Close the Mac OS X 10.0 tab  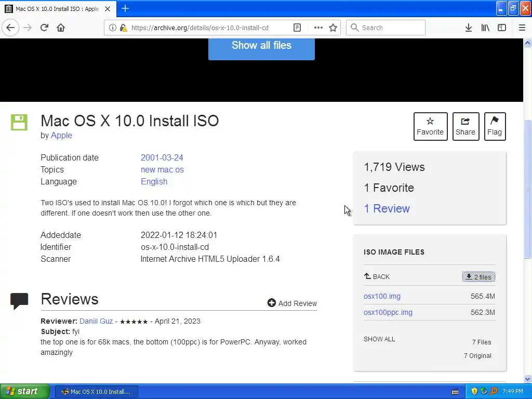[108, 9]
